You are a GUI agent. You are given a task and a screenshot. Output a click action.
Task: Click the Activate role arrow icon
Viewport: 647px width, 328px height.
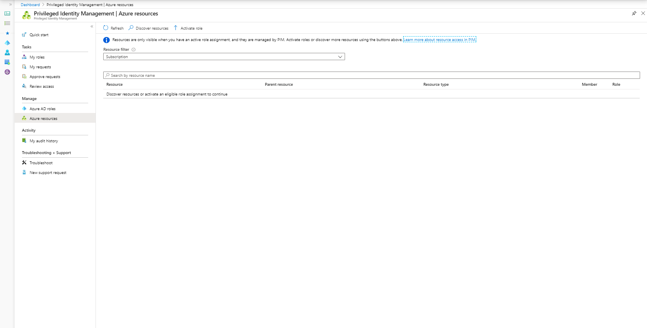[176, 28]
